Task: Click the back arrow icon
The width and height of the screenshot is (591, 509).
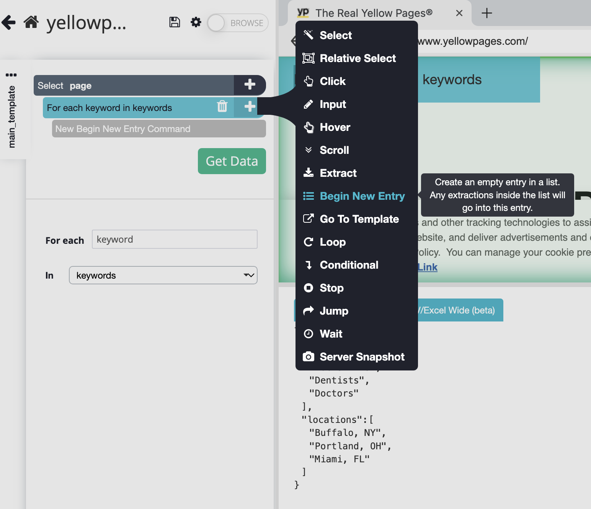Action: 8,22
